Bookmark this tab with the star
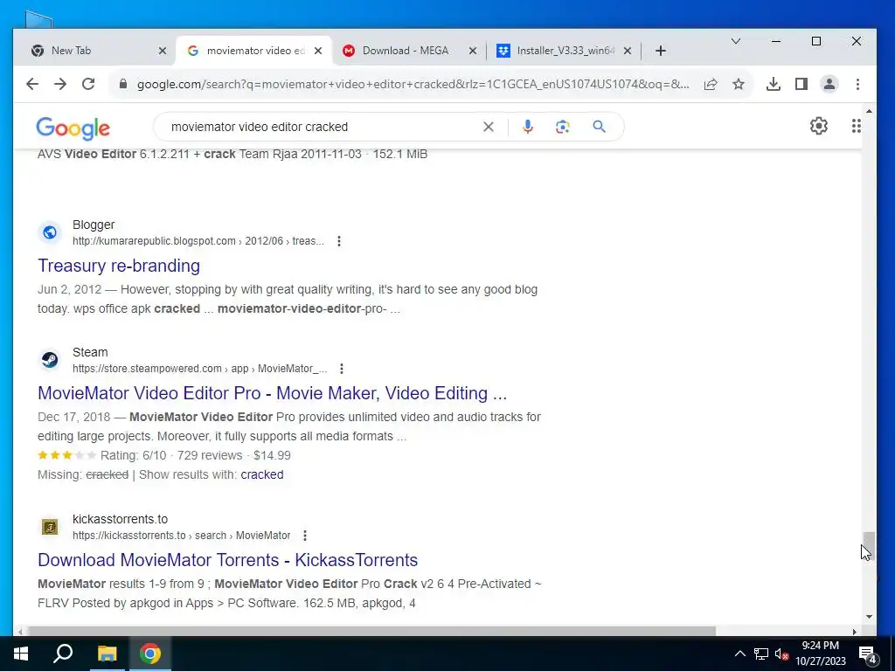Viewport: 895px width, 671px height. [739, 85]
